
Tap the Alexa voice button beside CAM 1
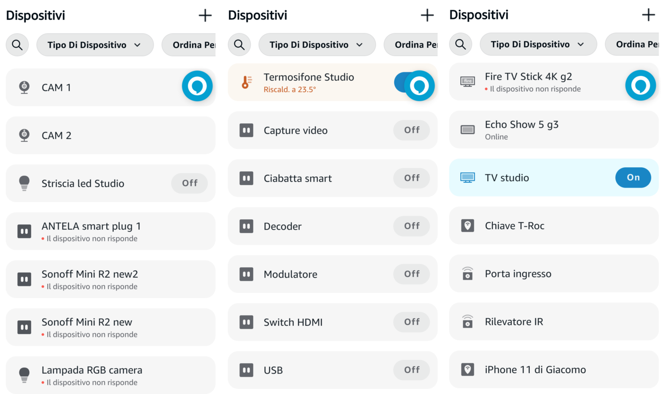click(x=197, y=86)
